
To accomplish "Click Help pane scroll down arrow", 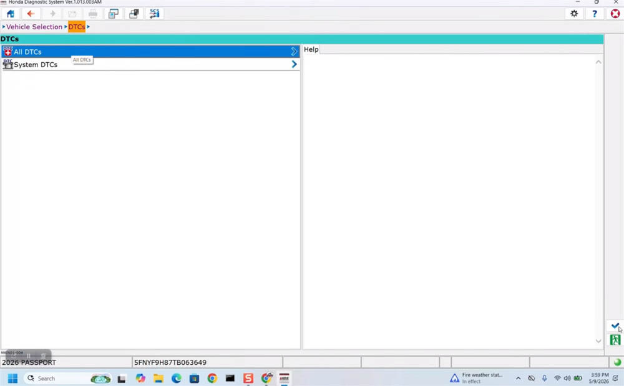I will coord(598,341).
